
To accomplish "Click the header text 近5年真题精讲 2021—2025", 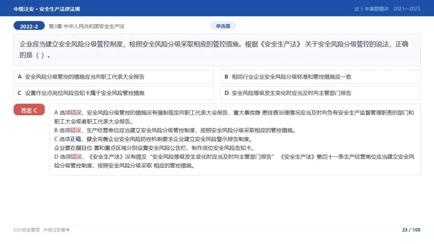I will point(387,9).
